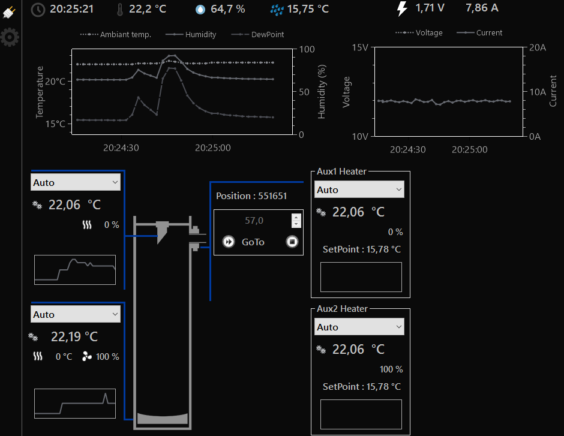Toggle the DewPoint legend entry
The width and height of the screenshot is (564, 436).
tap(257, 35)
